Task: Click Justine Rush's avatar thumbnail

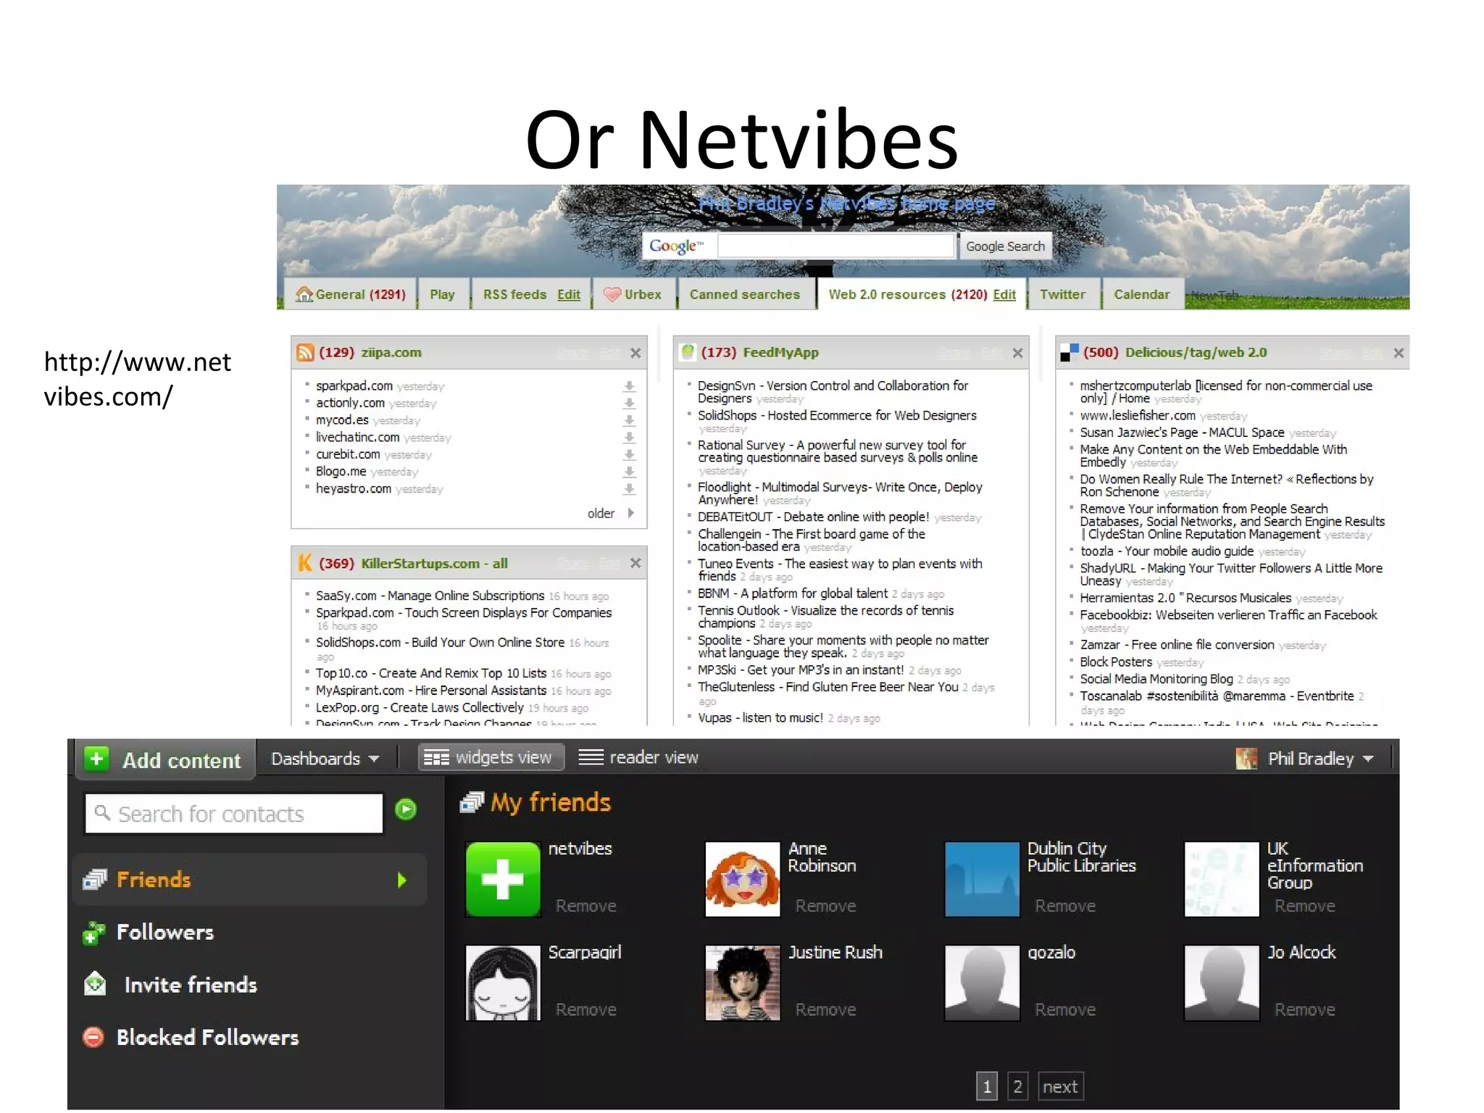Action: click(x=743, y=983)
